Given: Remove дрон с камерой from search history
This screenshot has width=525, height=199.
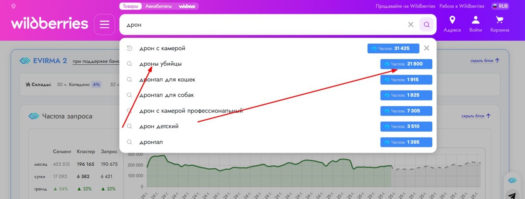Looking at the screenshot, I should pos(427,48).
